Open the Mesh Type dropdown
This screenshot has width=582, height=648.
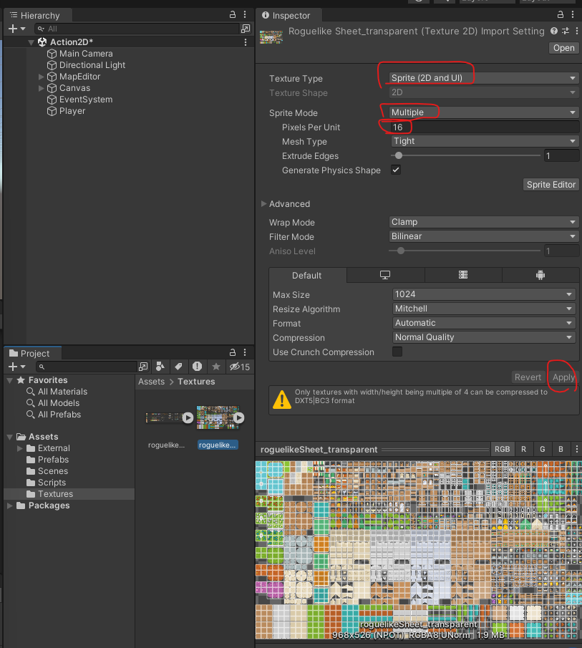click(x=484, y=141)
